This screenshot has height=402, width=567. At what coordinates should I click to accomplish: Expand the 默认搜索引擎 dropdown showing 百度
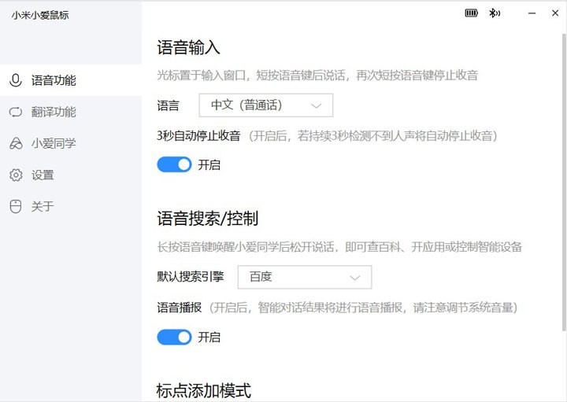(x=305, y=277)
